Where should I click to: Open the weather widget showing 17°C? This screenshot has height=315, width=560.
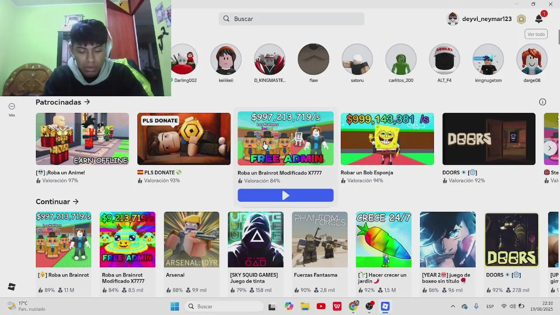[26, 306]
